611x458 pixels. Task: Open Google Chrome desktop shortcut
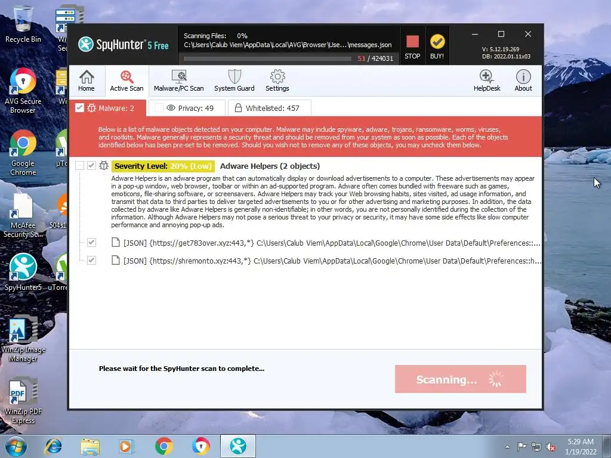click(x=23, y=153)
